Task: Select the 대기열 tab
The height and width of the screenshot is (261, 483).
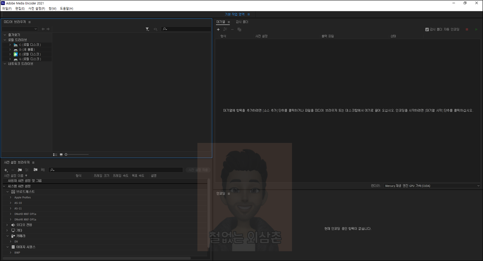Action: (220, 22)
